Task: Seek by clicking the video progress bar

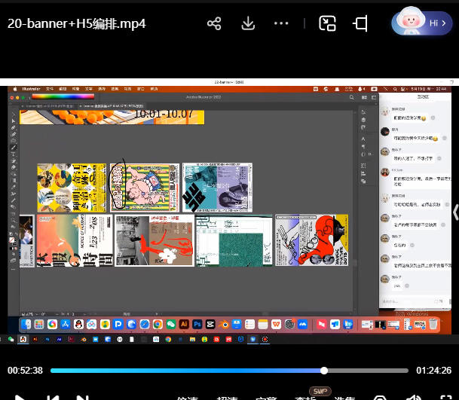Action: pyautogui.click(x=226, y=371)
